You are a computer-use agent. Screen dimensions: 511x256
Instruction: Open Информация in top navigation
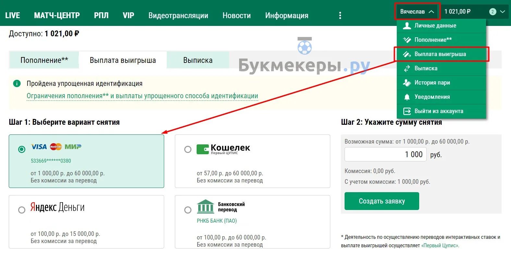(x=287, y=16)
